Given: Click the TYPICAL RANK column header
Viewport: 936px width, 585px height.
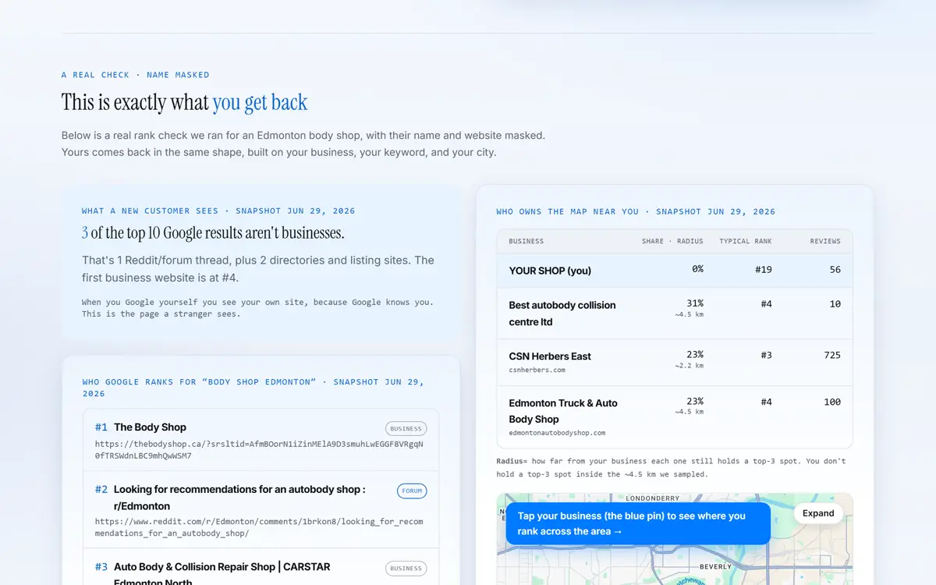Looking at the screenshot, I should pos(746,241).
